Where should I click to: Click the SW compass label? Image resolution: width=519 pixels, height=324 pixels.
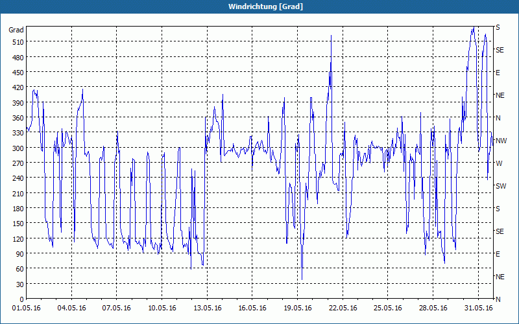tap(501, 186)
